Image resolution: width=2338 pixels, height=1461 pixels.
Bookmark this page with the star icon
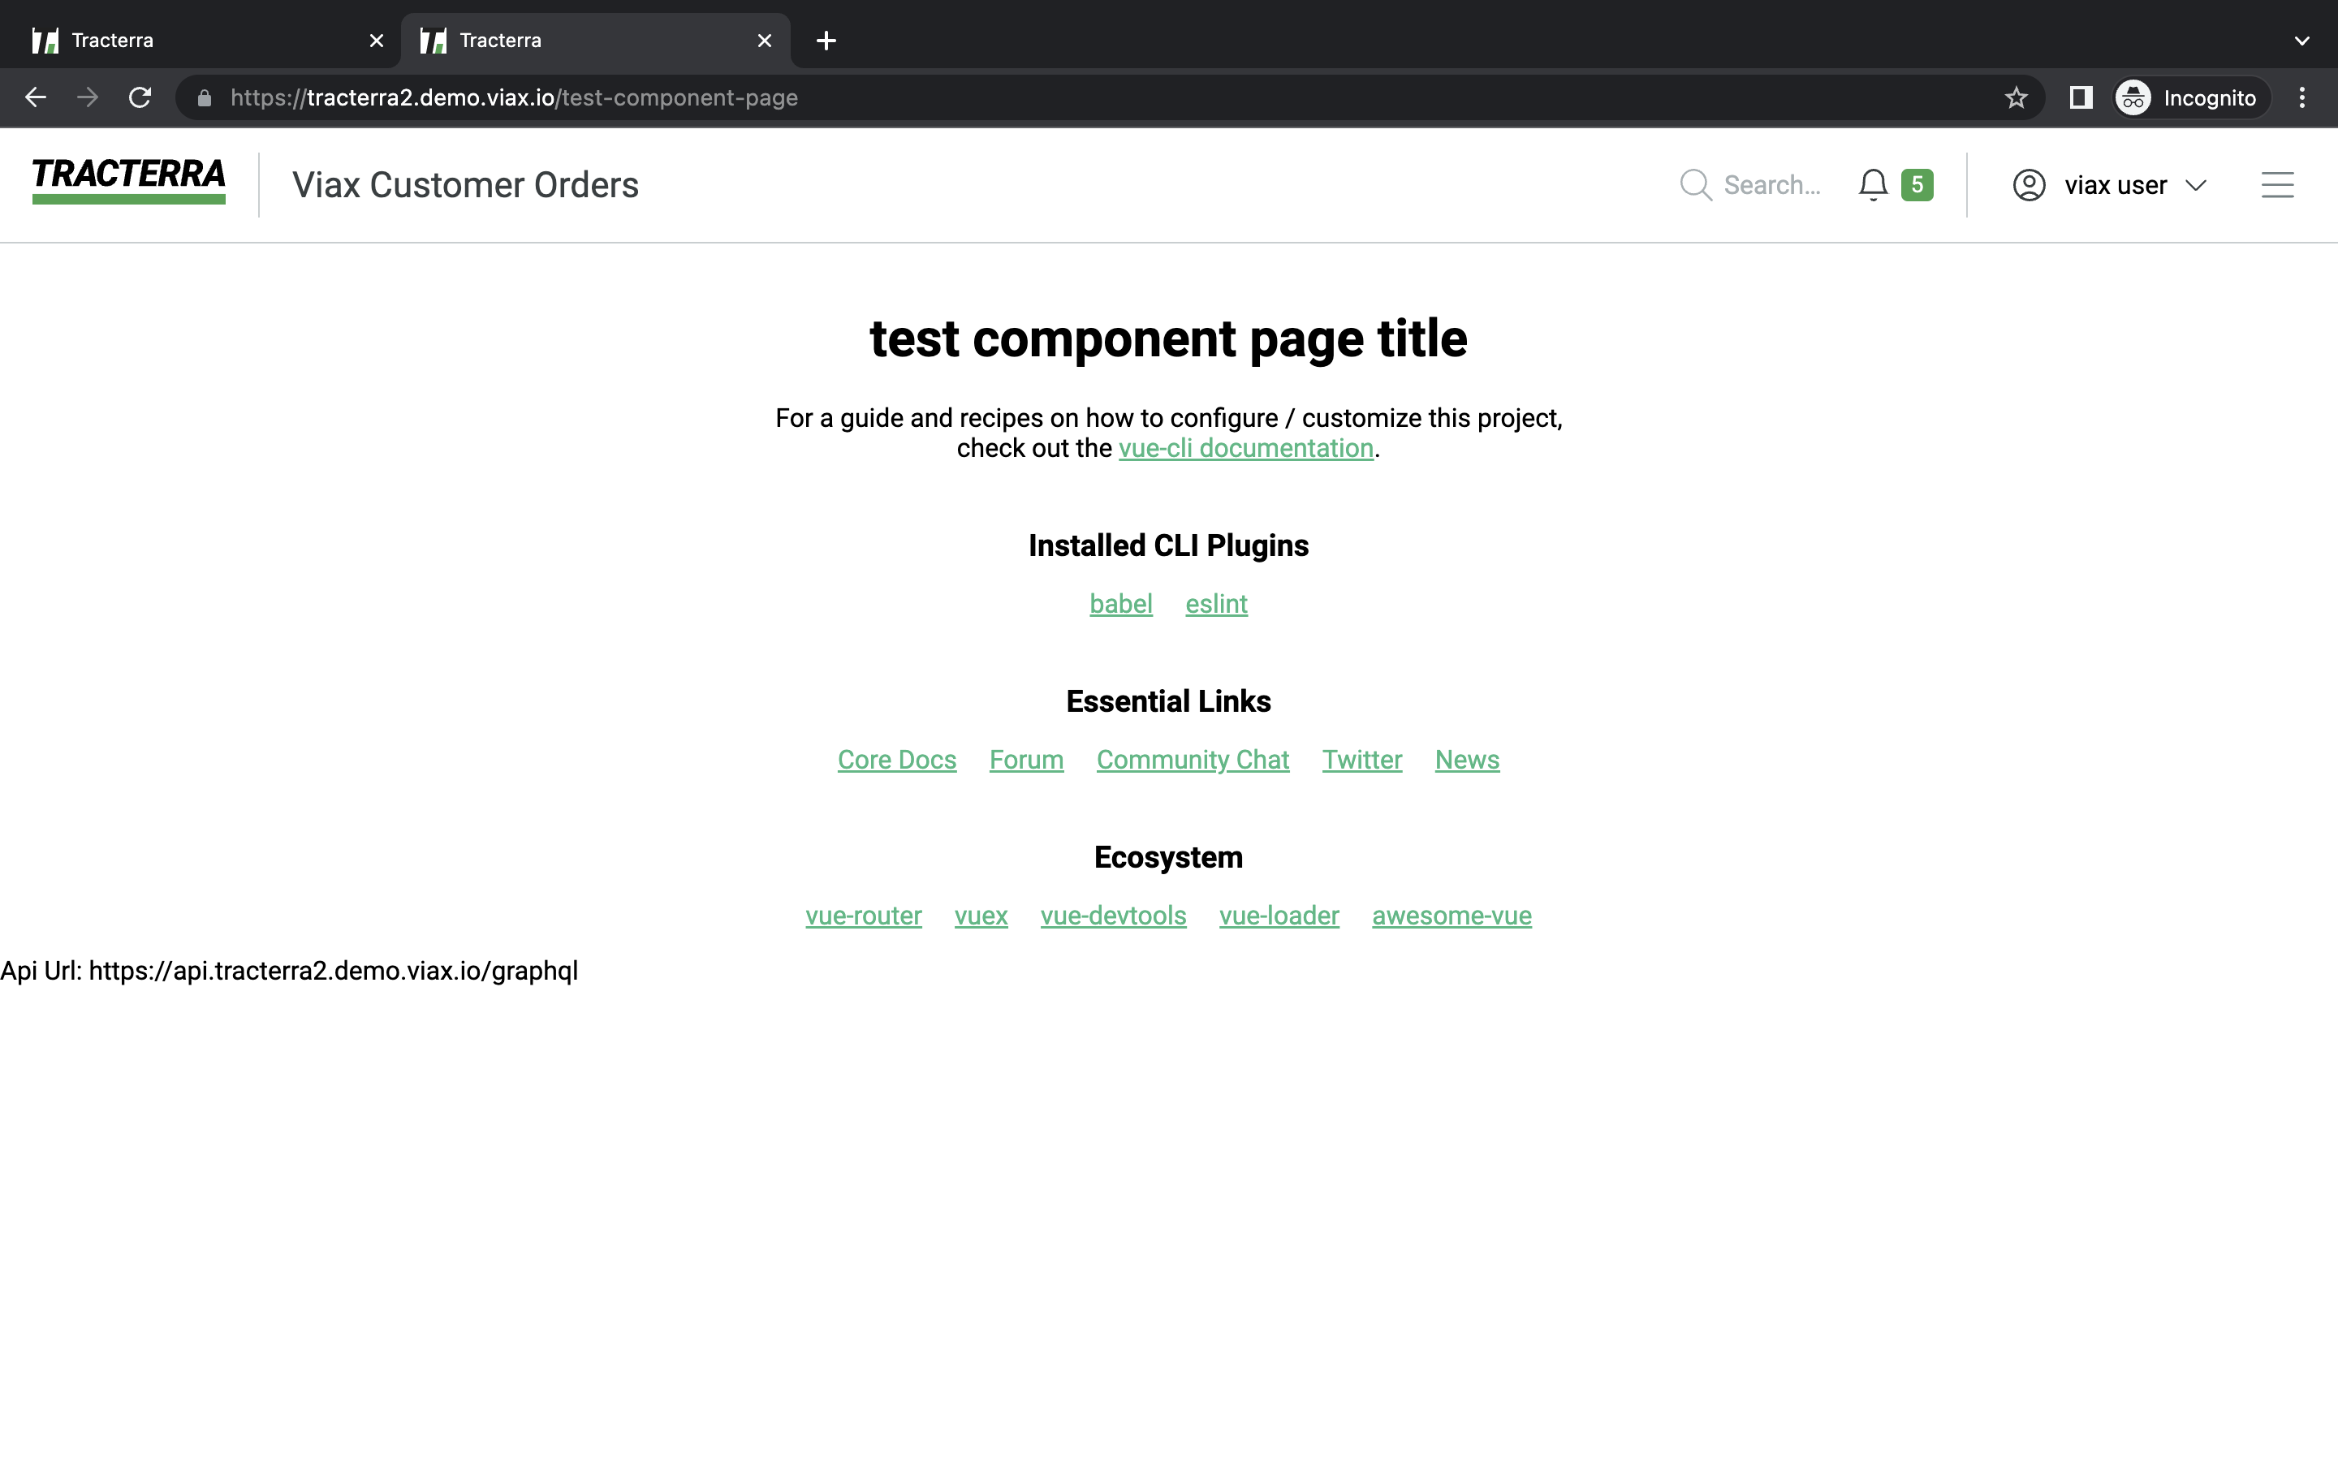point(2016,97)
